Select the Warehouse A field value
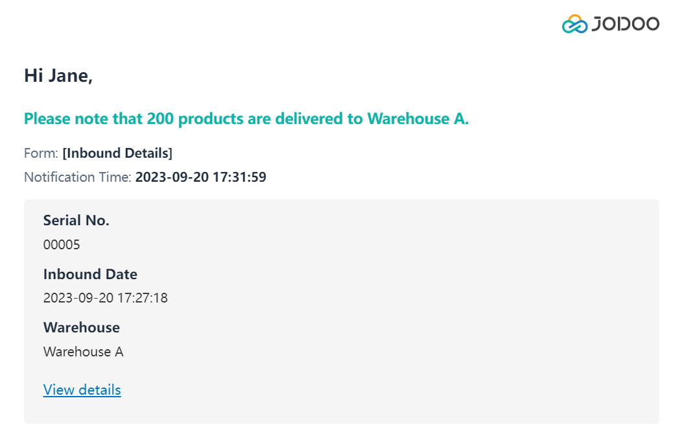 click(x=83, y=352)
